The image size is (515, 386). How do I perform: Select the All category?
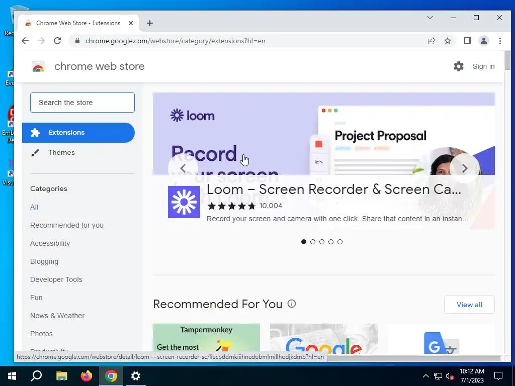[x=34, y=207]
